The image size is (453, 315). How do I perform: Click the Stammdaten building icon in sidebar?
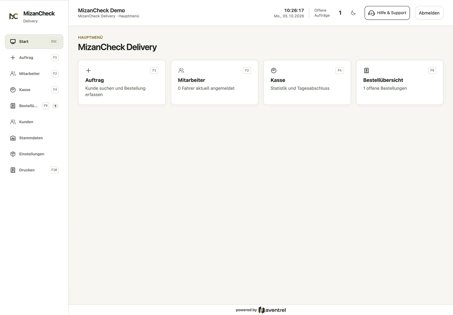pyautogui.click(x=13, y=138)
